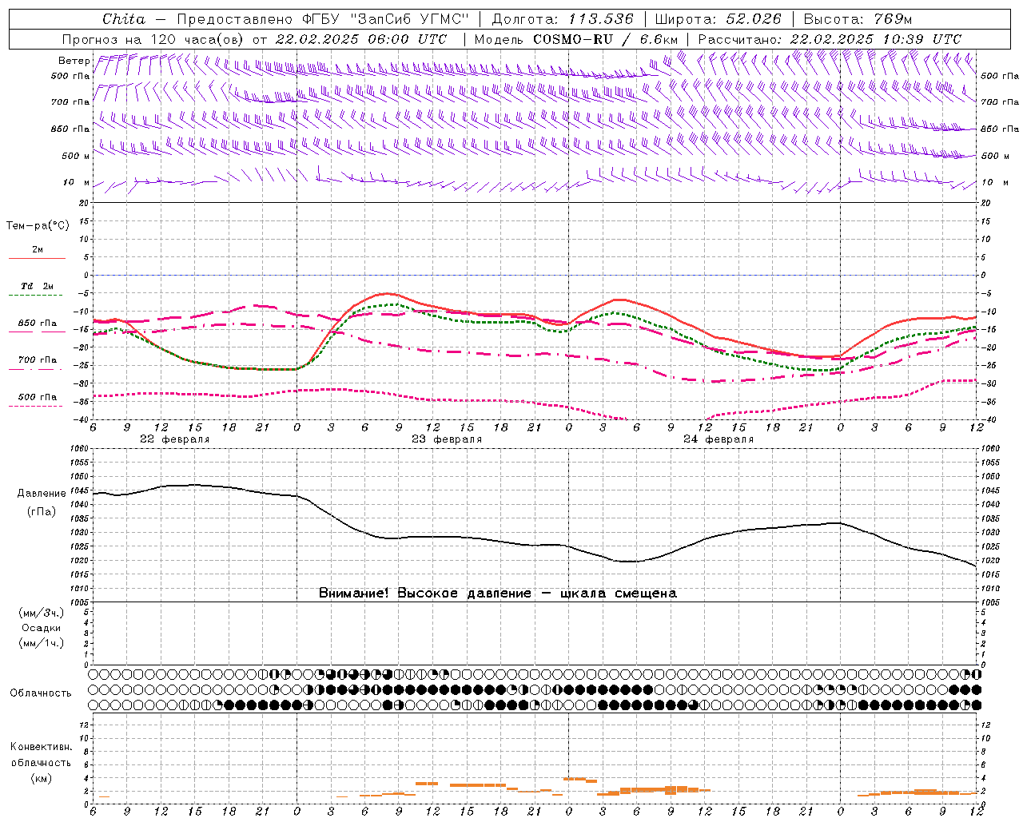Click the "Долгота: 113.536" longitude value
Viewport: 1023px width, 818px height.
coord(563,19)
